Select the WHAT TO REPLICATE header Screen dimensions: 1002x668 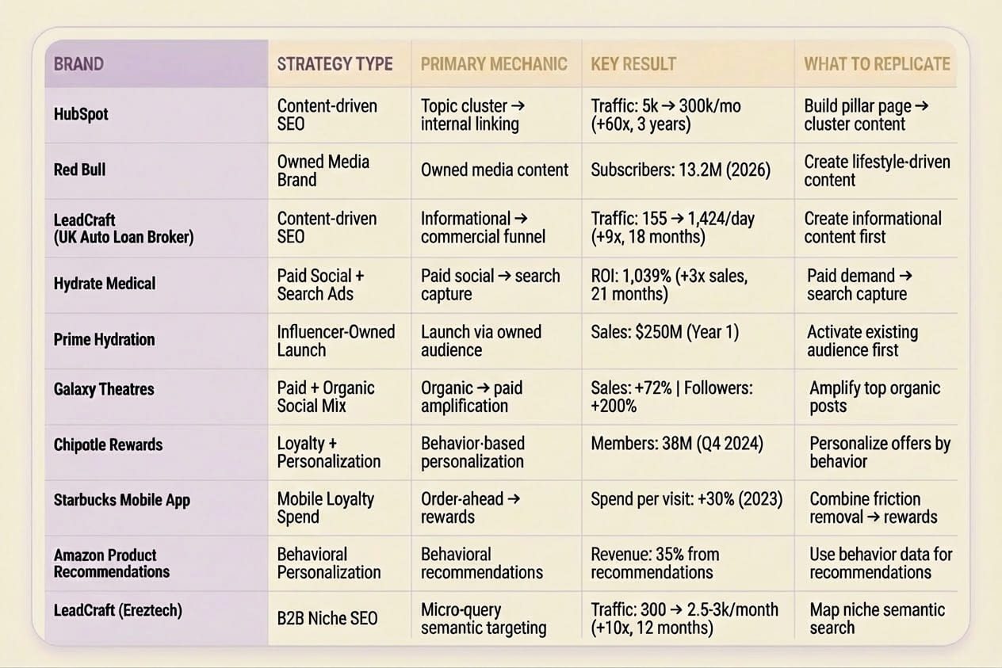pos(877,64)
